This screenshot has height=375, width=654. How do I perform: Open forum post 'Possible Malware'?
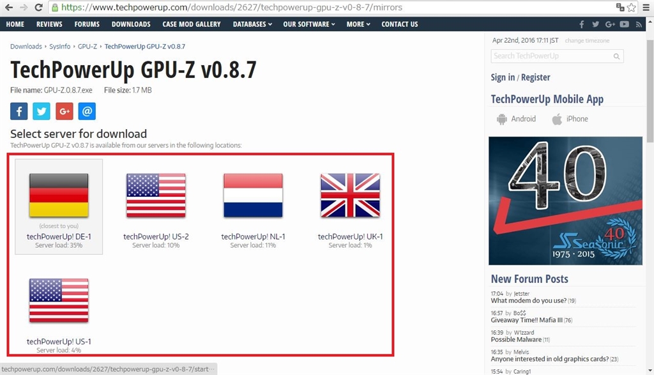(516, 339)
